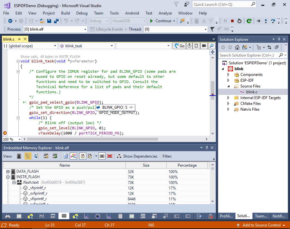Click the Quick Launch search box
The image size is (290, 229).
224,5
